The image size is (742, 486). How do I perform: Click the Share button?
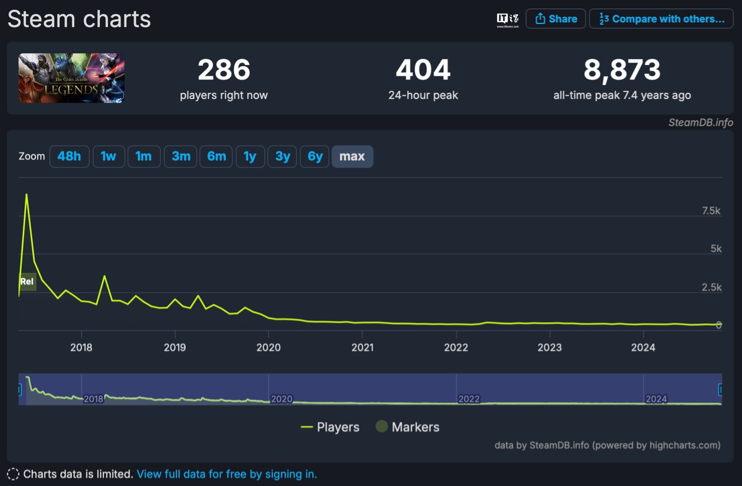coord(555,19)
